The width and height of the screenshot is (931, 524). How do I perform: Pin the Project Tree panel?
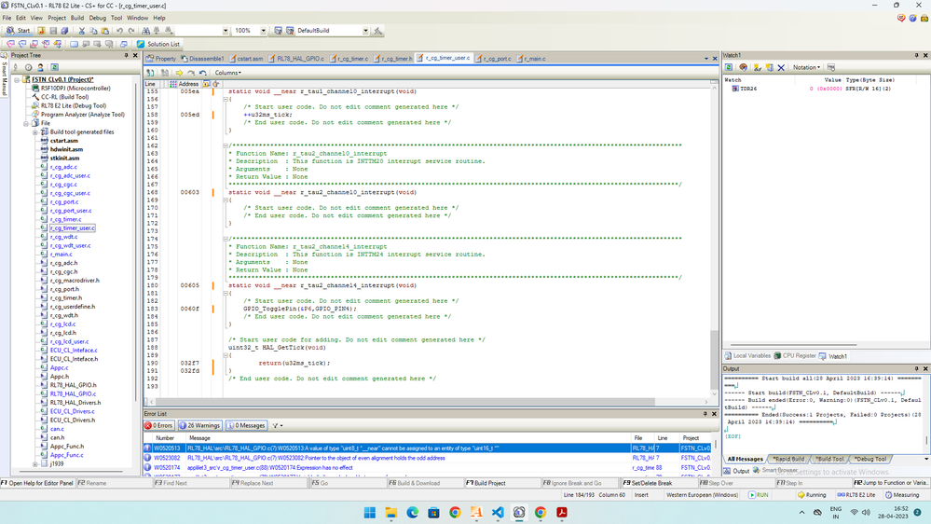(126, 55)
